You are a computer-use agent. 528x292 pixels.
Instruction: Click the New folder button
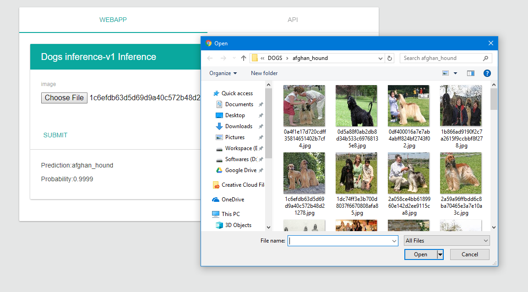[x=264, y=73]
